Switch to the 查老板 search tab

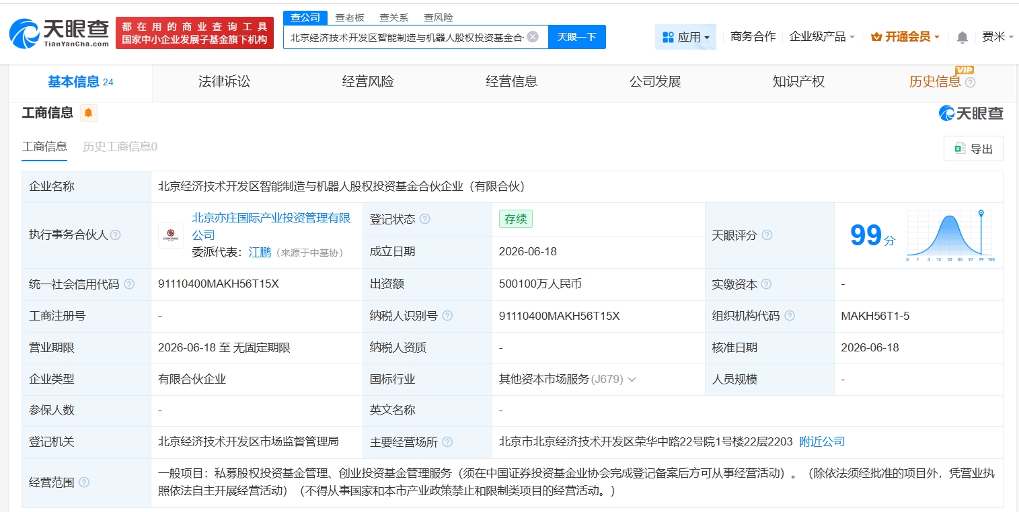(350, 17)
